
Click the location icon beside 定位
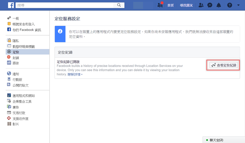9,51
